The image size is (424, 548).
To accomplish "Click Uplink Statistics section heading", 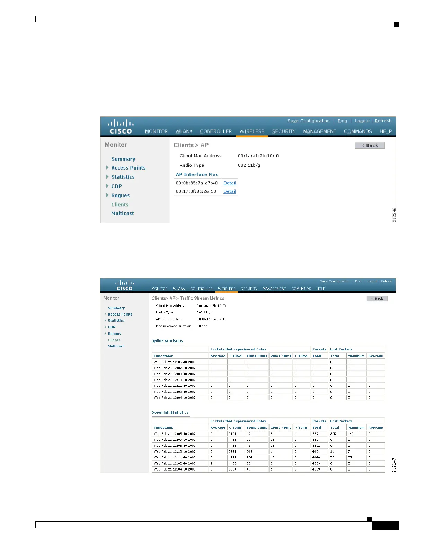I will click(167, 341).
